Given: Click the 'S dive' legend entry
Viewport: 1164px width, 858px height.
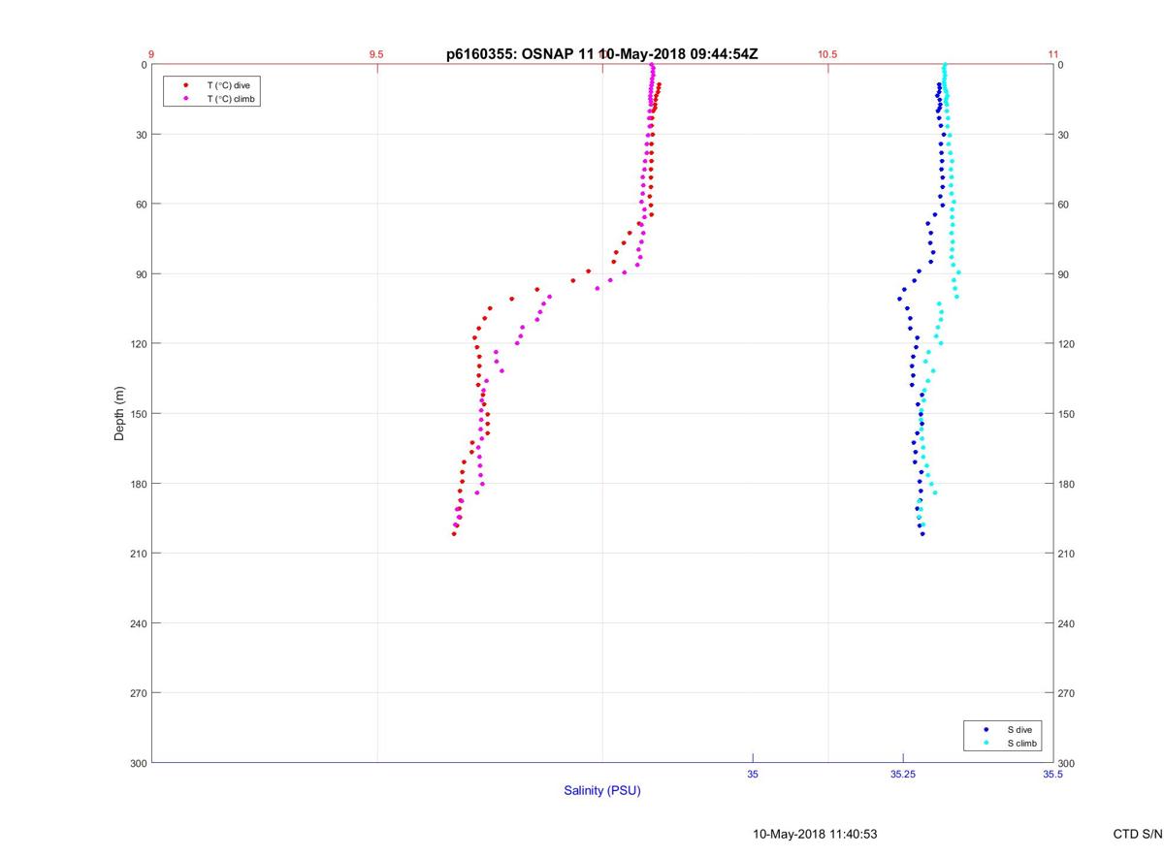Looking at the screenshot, I should click(x=1018, y=729).
